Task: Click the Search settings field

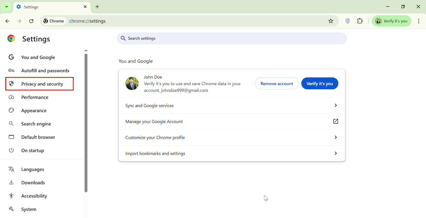Action: pyautogui.click(x=232, y=38)
